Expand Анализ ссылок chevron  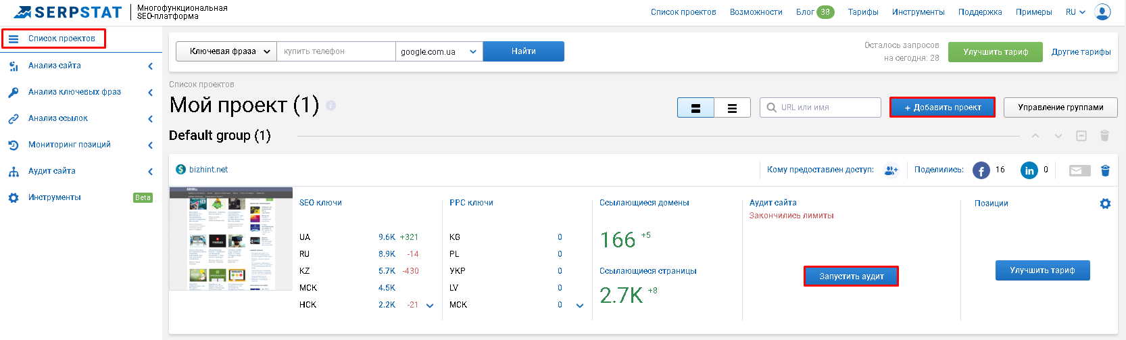point(150,119)
